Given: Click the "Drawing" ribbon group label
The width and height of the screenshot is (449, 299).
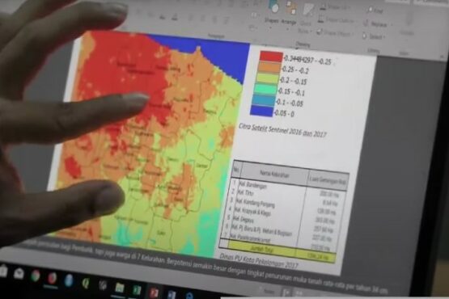Looking at the screenshot, I should (303, 44).
